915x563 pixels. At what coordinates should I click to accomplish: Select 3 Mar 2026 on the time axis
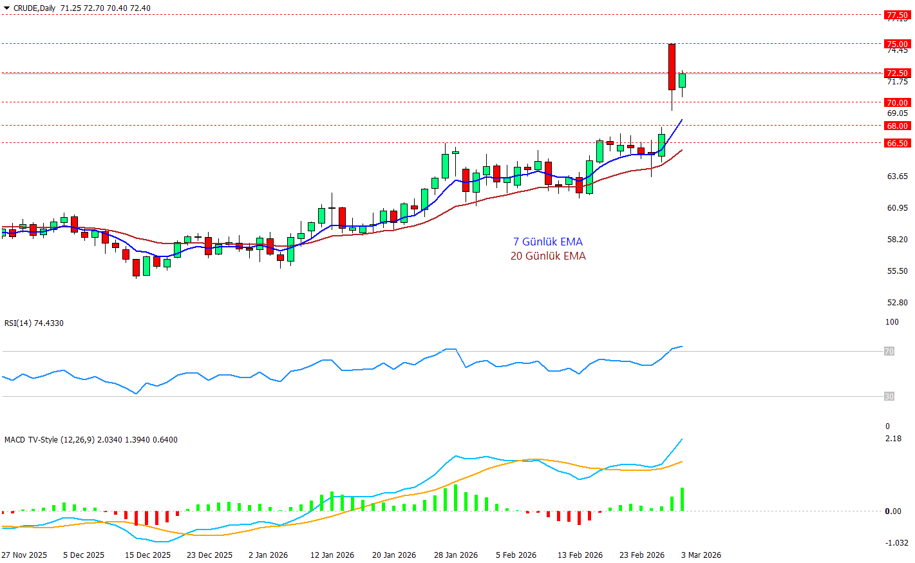pos(701,555)
